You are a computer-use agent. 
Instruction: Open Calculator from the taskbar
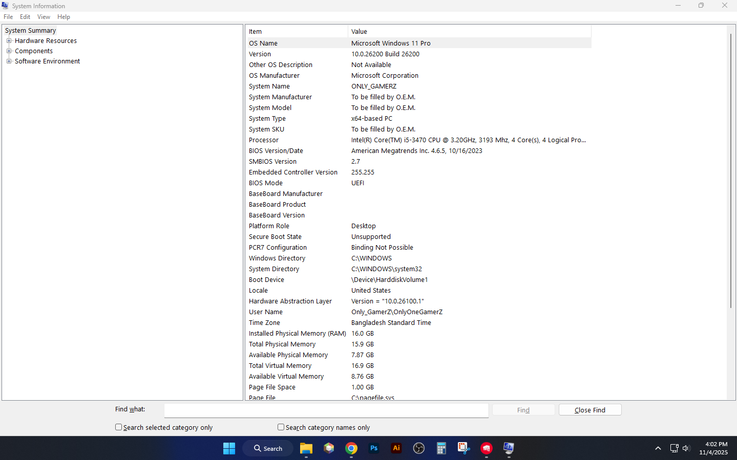441,448
